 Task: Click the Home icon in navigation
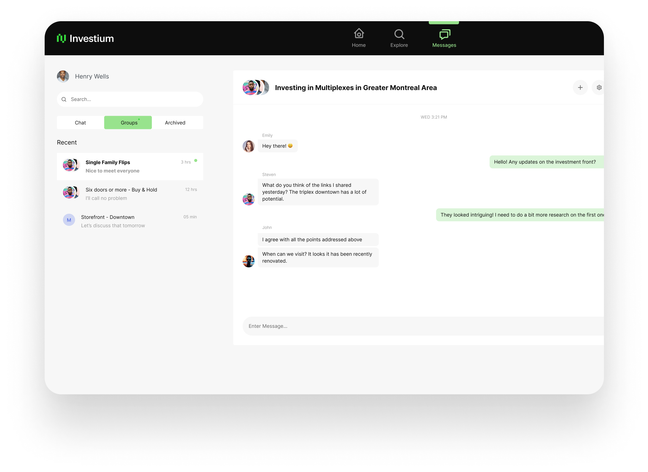(359, 34)
